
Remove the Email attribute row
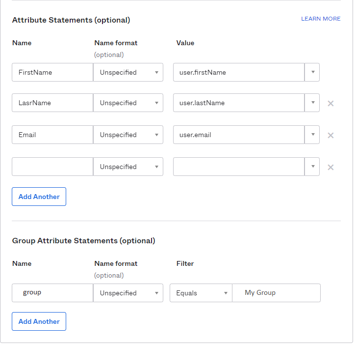331,135
